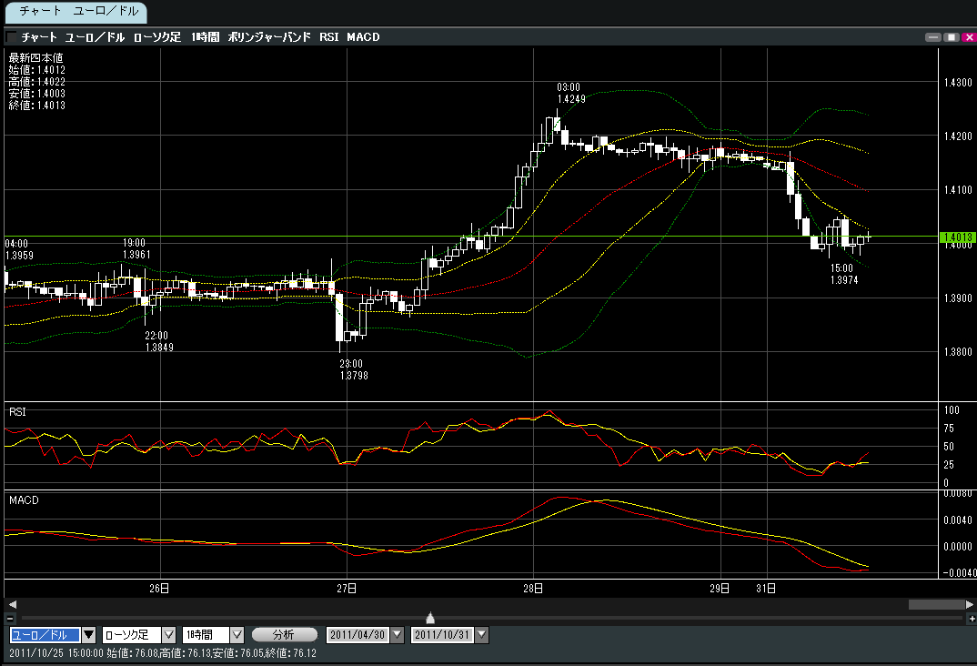The width and height of the screenshot is (977, 666).
Task: Expand the 1時間 timeframe dropdown
Action: coord(237,634)
